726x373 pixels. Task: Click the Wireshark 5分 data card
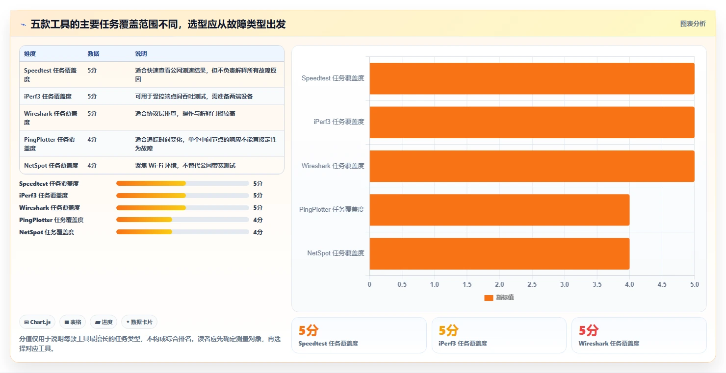tap(639, 335)
